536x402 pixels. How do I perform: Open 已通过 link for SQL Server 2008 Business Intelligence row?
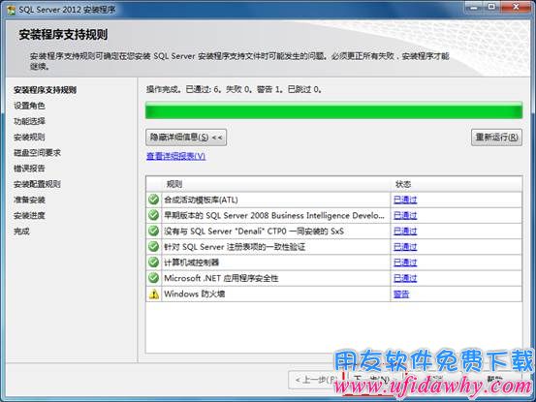point(405,215)
